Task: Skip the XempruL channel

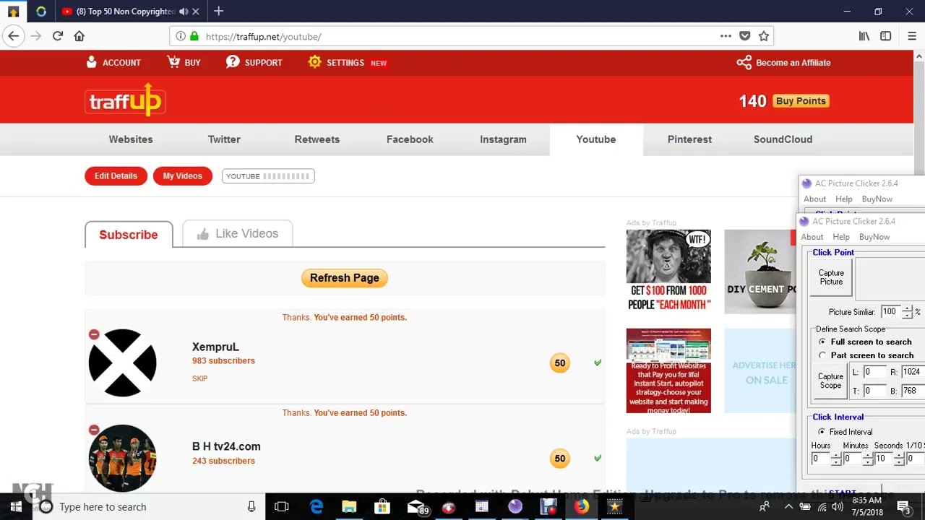Action: [x=200, y=378]
